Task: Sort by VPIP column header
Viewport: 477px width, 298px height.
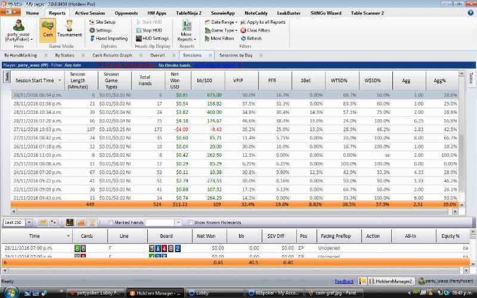Action: tap(241, 80)
